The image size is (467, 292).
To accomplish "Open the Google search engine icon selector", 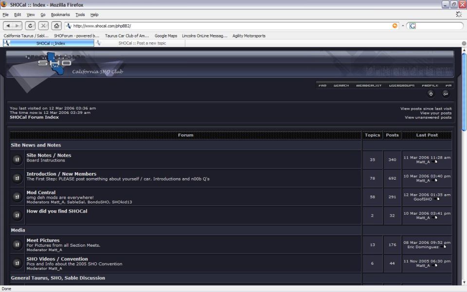I will [413, 26].
